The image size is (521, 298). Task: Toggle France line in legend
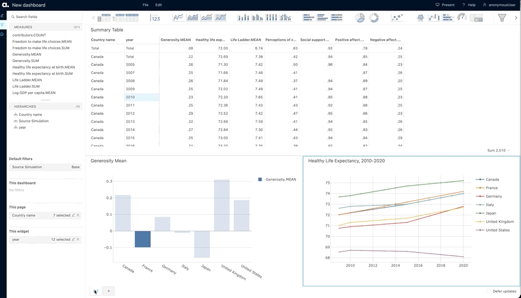(x=487, y=188)
